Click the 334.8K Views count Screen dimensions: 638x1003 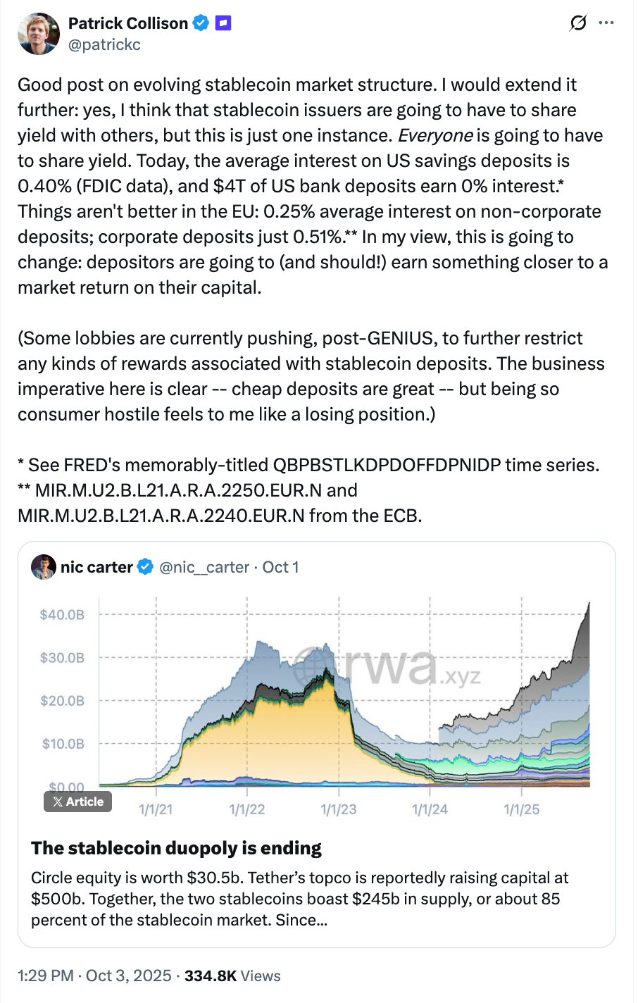[232, 976]
